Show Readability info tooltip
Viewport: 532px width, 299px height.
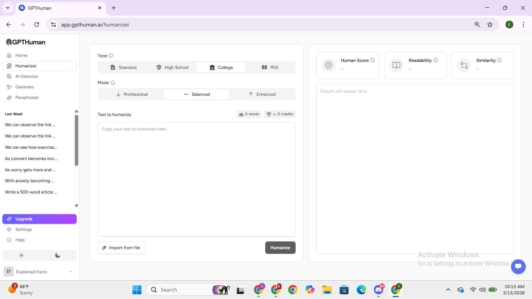point(435,60)
